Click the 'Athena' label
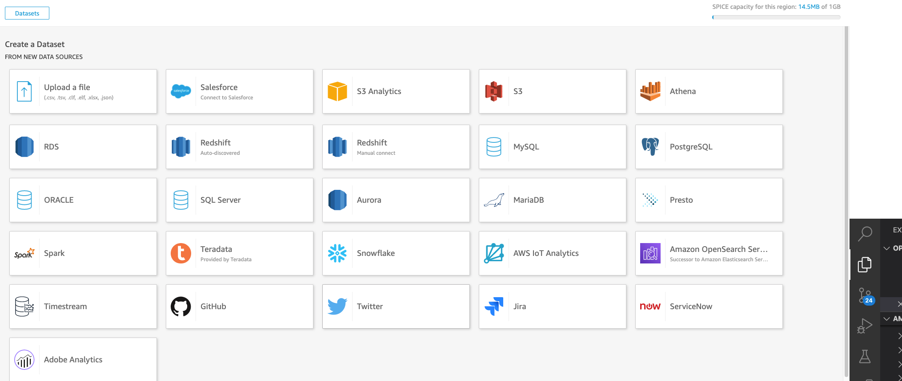Viewport: 902px width, 381px height. 683,91
